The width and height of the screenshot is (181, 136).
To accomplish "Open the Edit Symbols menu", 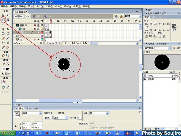I will [x=121, y=16].
